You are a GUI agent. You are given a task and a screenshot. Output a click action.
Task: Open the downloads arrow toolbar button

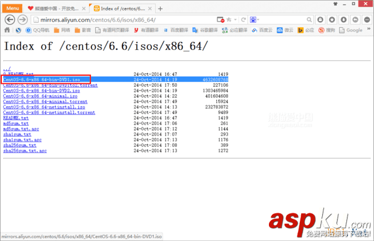click(x=344, y=20)
